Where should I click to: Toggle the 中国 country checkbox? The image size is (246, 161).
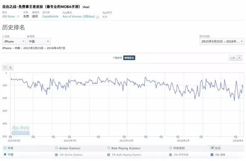[5, 154]
